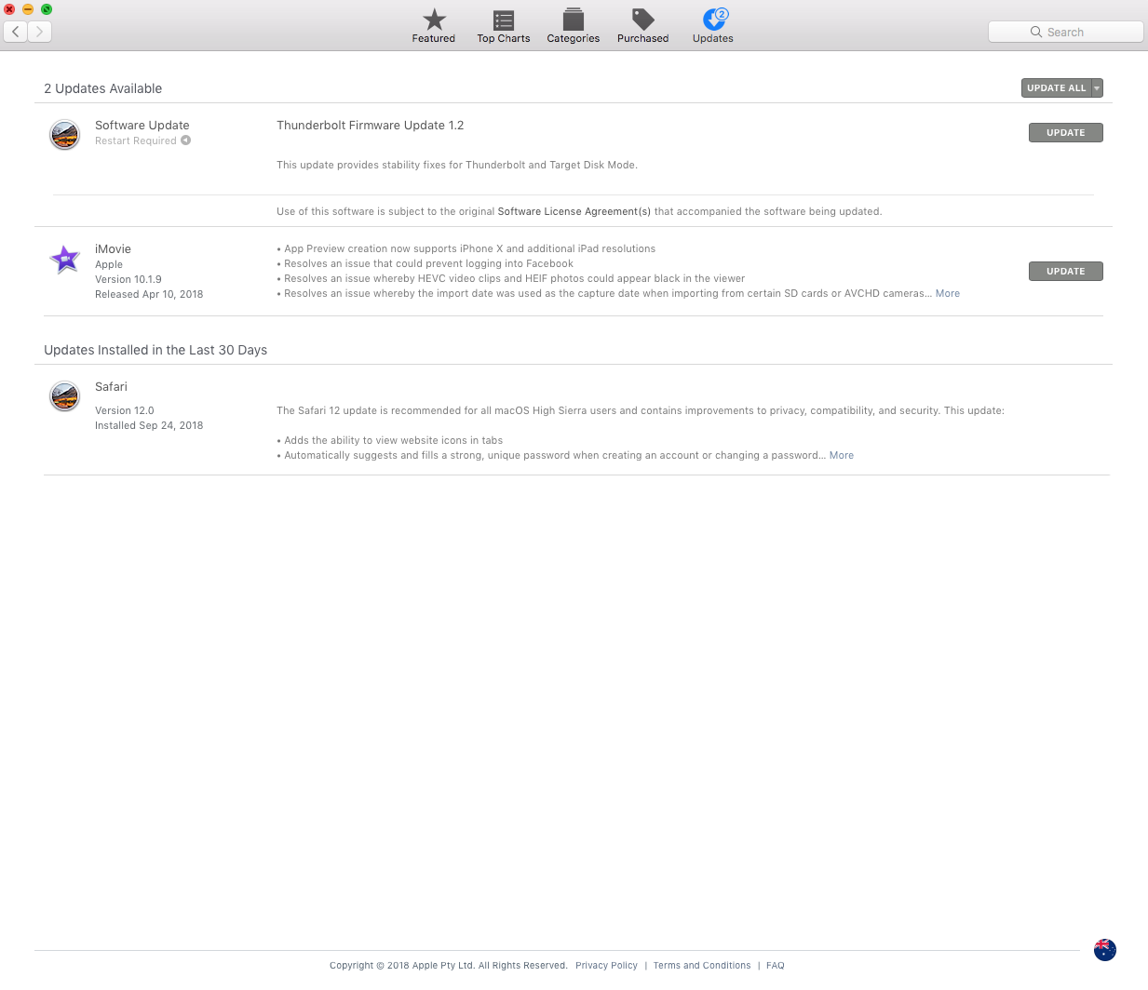
Task: Click the yellow minimize window button
Action: [28, 9]
